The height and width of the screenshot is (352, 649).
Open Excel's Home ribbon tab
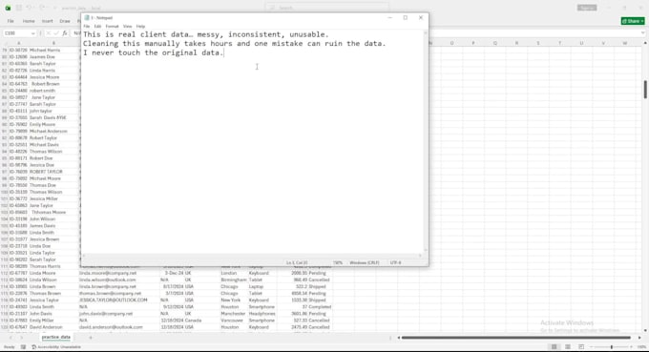click(x=29, y=21)
